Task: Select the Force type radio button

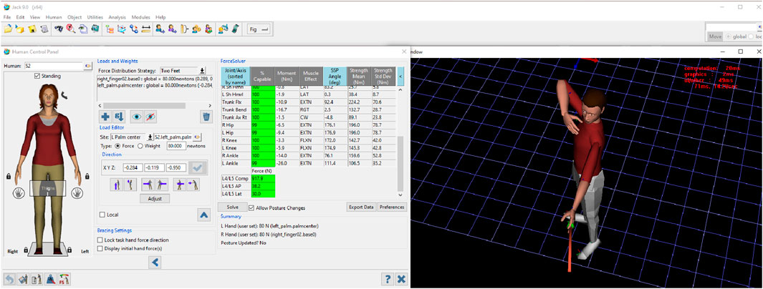Action: (x=117, y=146)
